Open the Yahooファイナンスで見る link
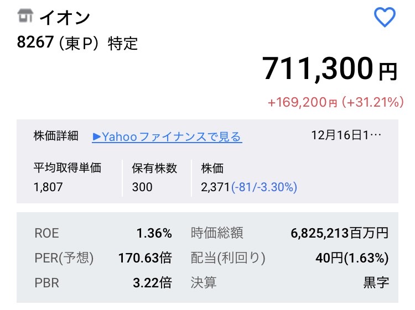The height and width of the screenshot is (310, 415). [x=167, y=136]
